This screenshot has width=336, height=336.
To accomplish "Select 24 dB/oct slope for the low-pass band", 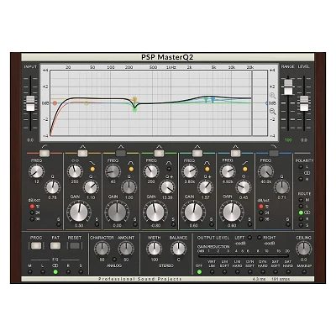I will click(261, 213).
